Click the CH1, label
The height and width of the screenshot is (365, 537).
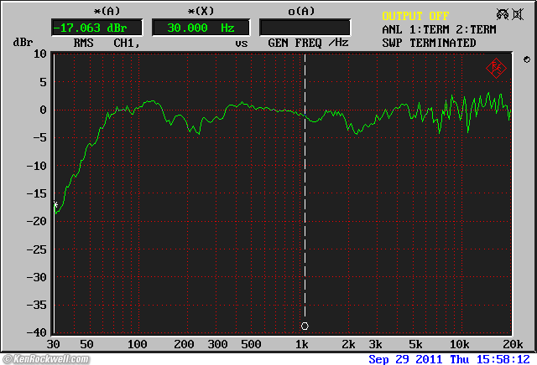(127, 43)
